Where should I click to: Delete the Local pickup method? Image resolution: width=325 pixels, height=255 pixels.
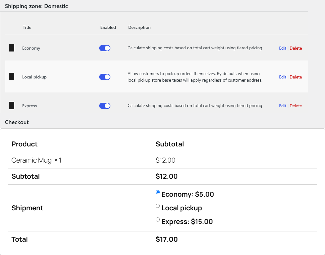[296, 77]
